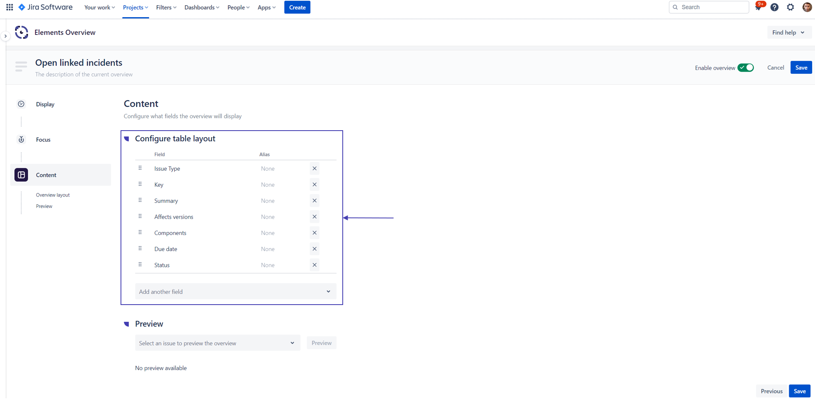Click the drag handle for Summary row

(140, 201)
